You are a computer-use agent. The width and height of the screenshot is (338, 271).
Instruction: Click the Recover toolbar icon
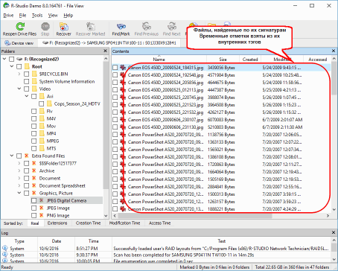tap(64, 27)
